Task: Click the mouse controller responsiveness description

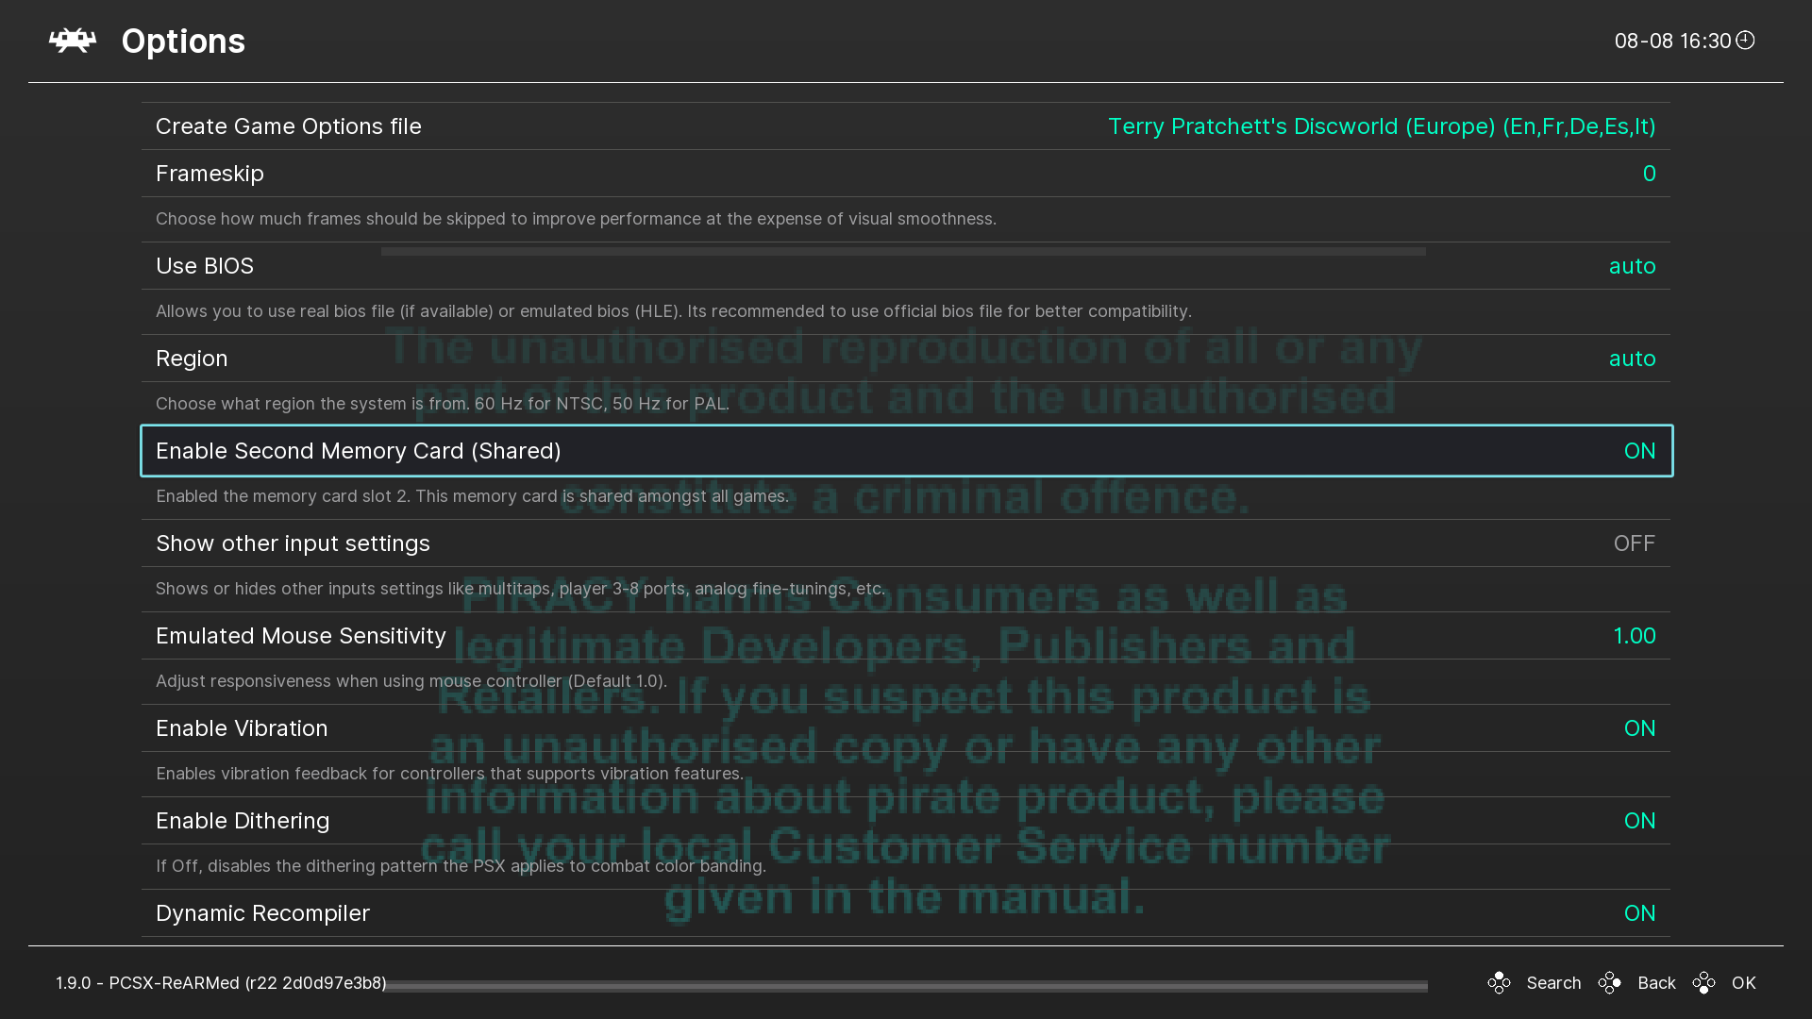Action: 411,681
